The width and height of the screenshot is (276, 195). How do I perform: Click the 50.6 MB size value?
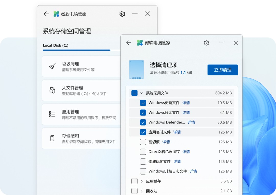[x=225, y=122]
